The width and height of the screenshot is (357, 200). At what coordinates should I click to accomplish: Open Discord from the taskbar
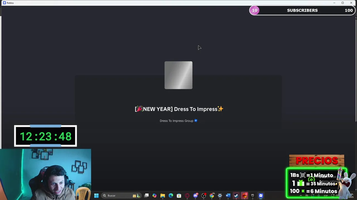pos(196,196)
